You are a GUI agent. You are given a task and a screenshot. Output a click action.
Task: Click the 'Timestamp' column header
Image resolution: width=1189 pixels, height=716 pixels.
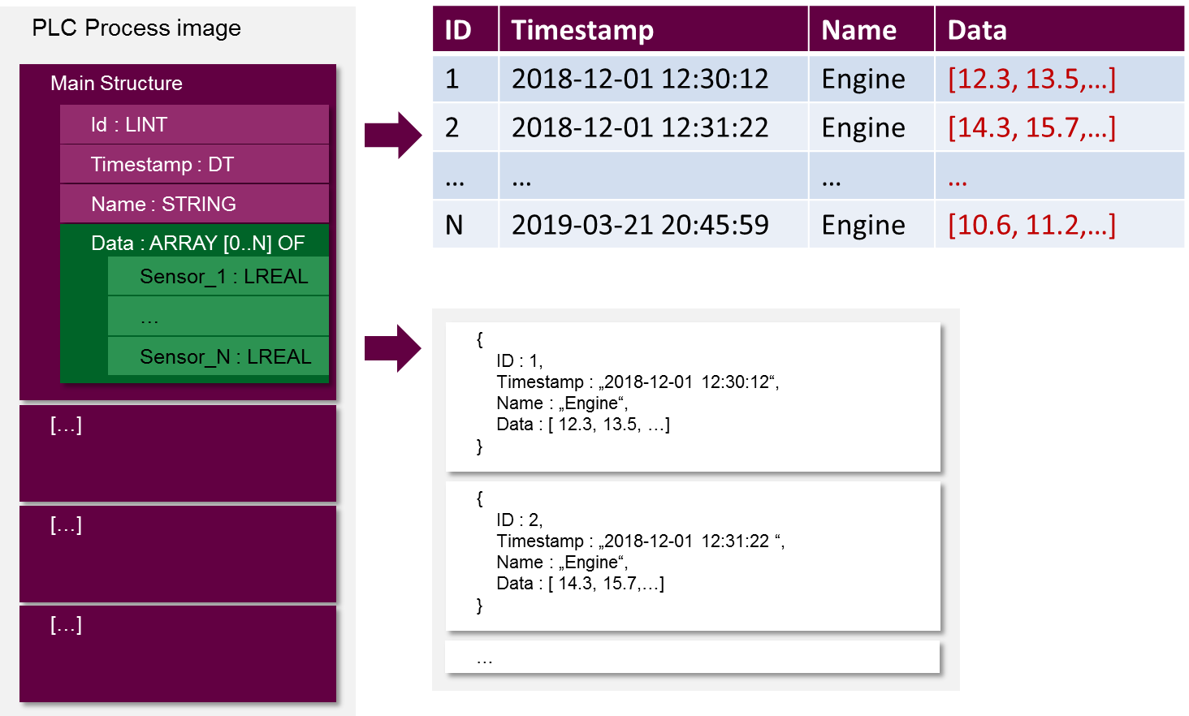point(653,29)
